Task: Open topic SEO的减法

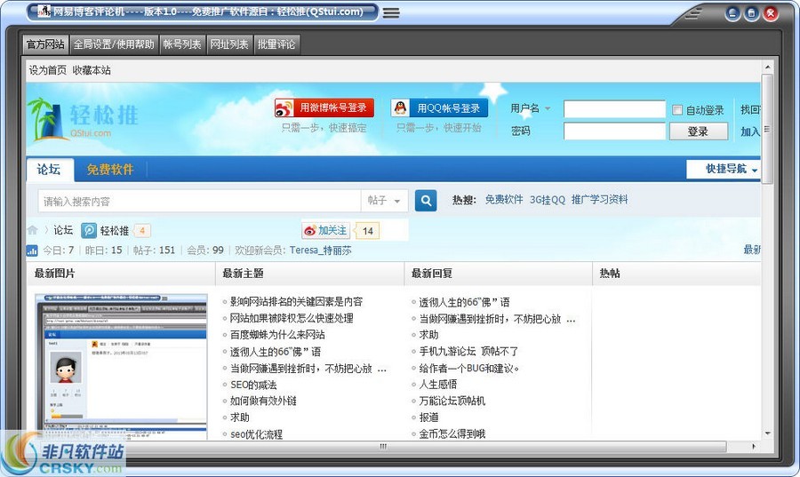Action: coord(253,385)
